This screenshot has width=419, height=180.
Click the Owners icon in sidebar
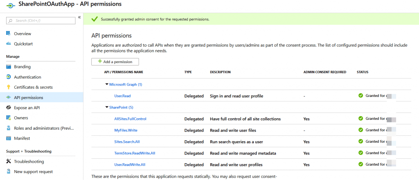[8, 118]
